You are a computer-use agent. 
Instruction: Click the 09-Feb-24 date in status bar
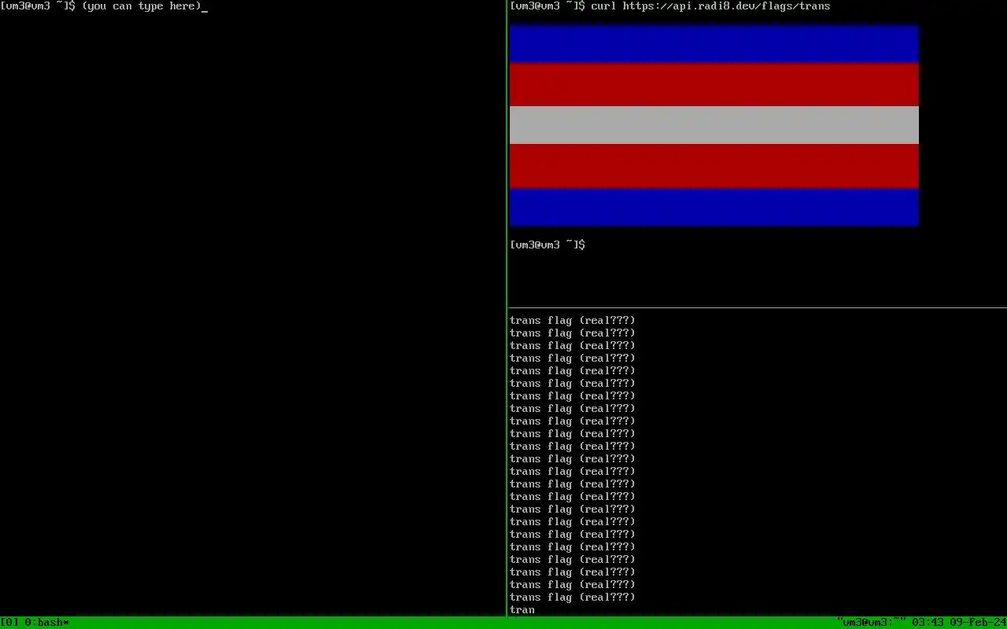click(x=979, y=623)
